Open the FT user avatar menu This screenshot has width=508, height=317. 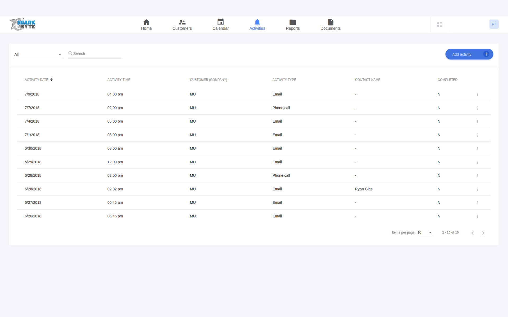click(494, 24)
